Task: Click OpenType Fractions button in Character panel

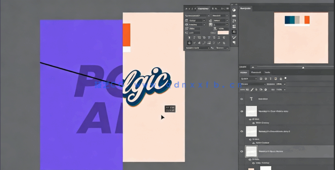Action: click(224, 43)
